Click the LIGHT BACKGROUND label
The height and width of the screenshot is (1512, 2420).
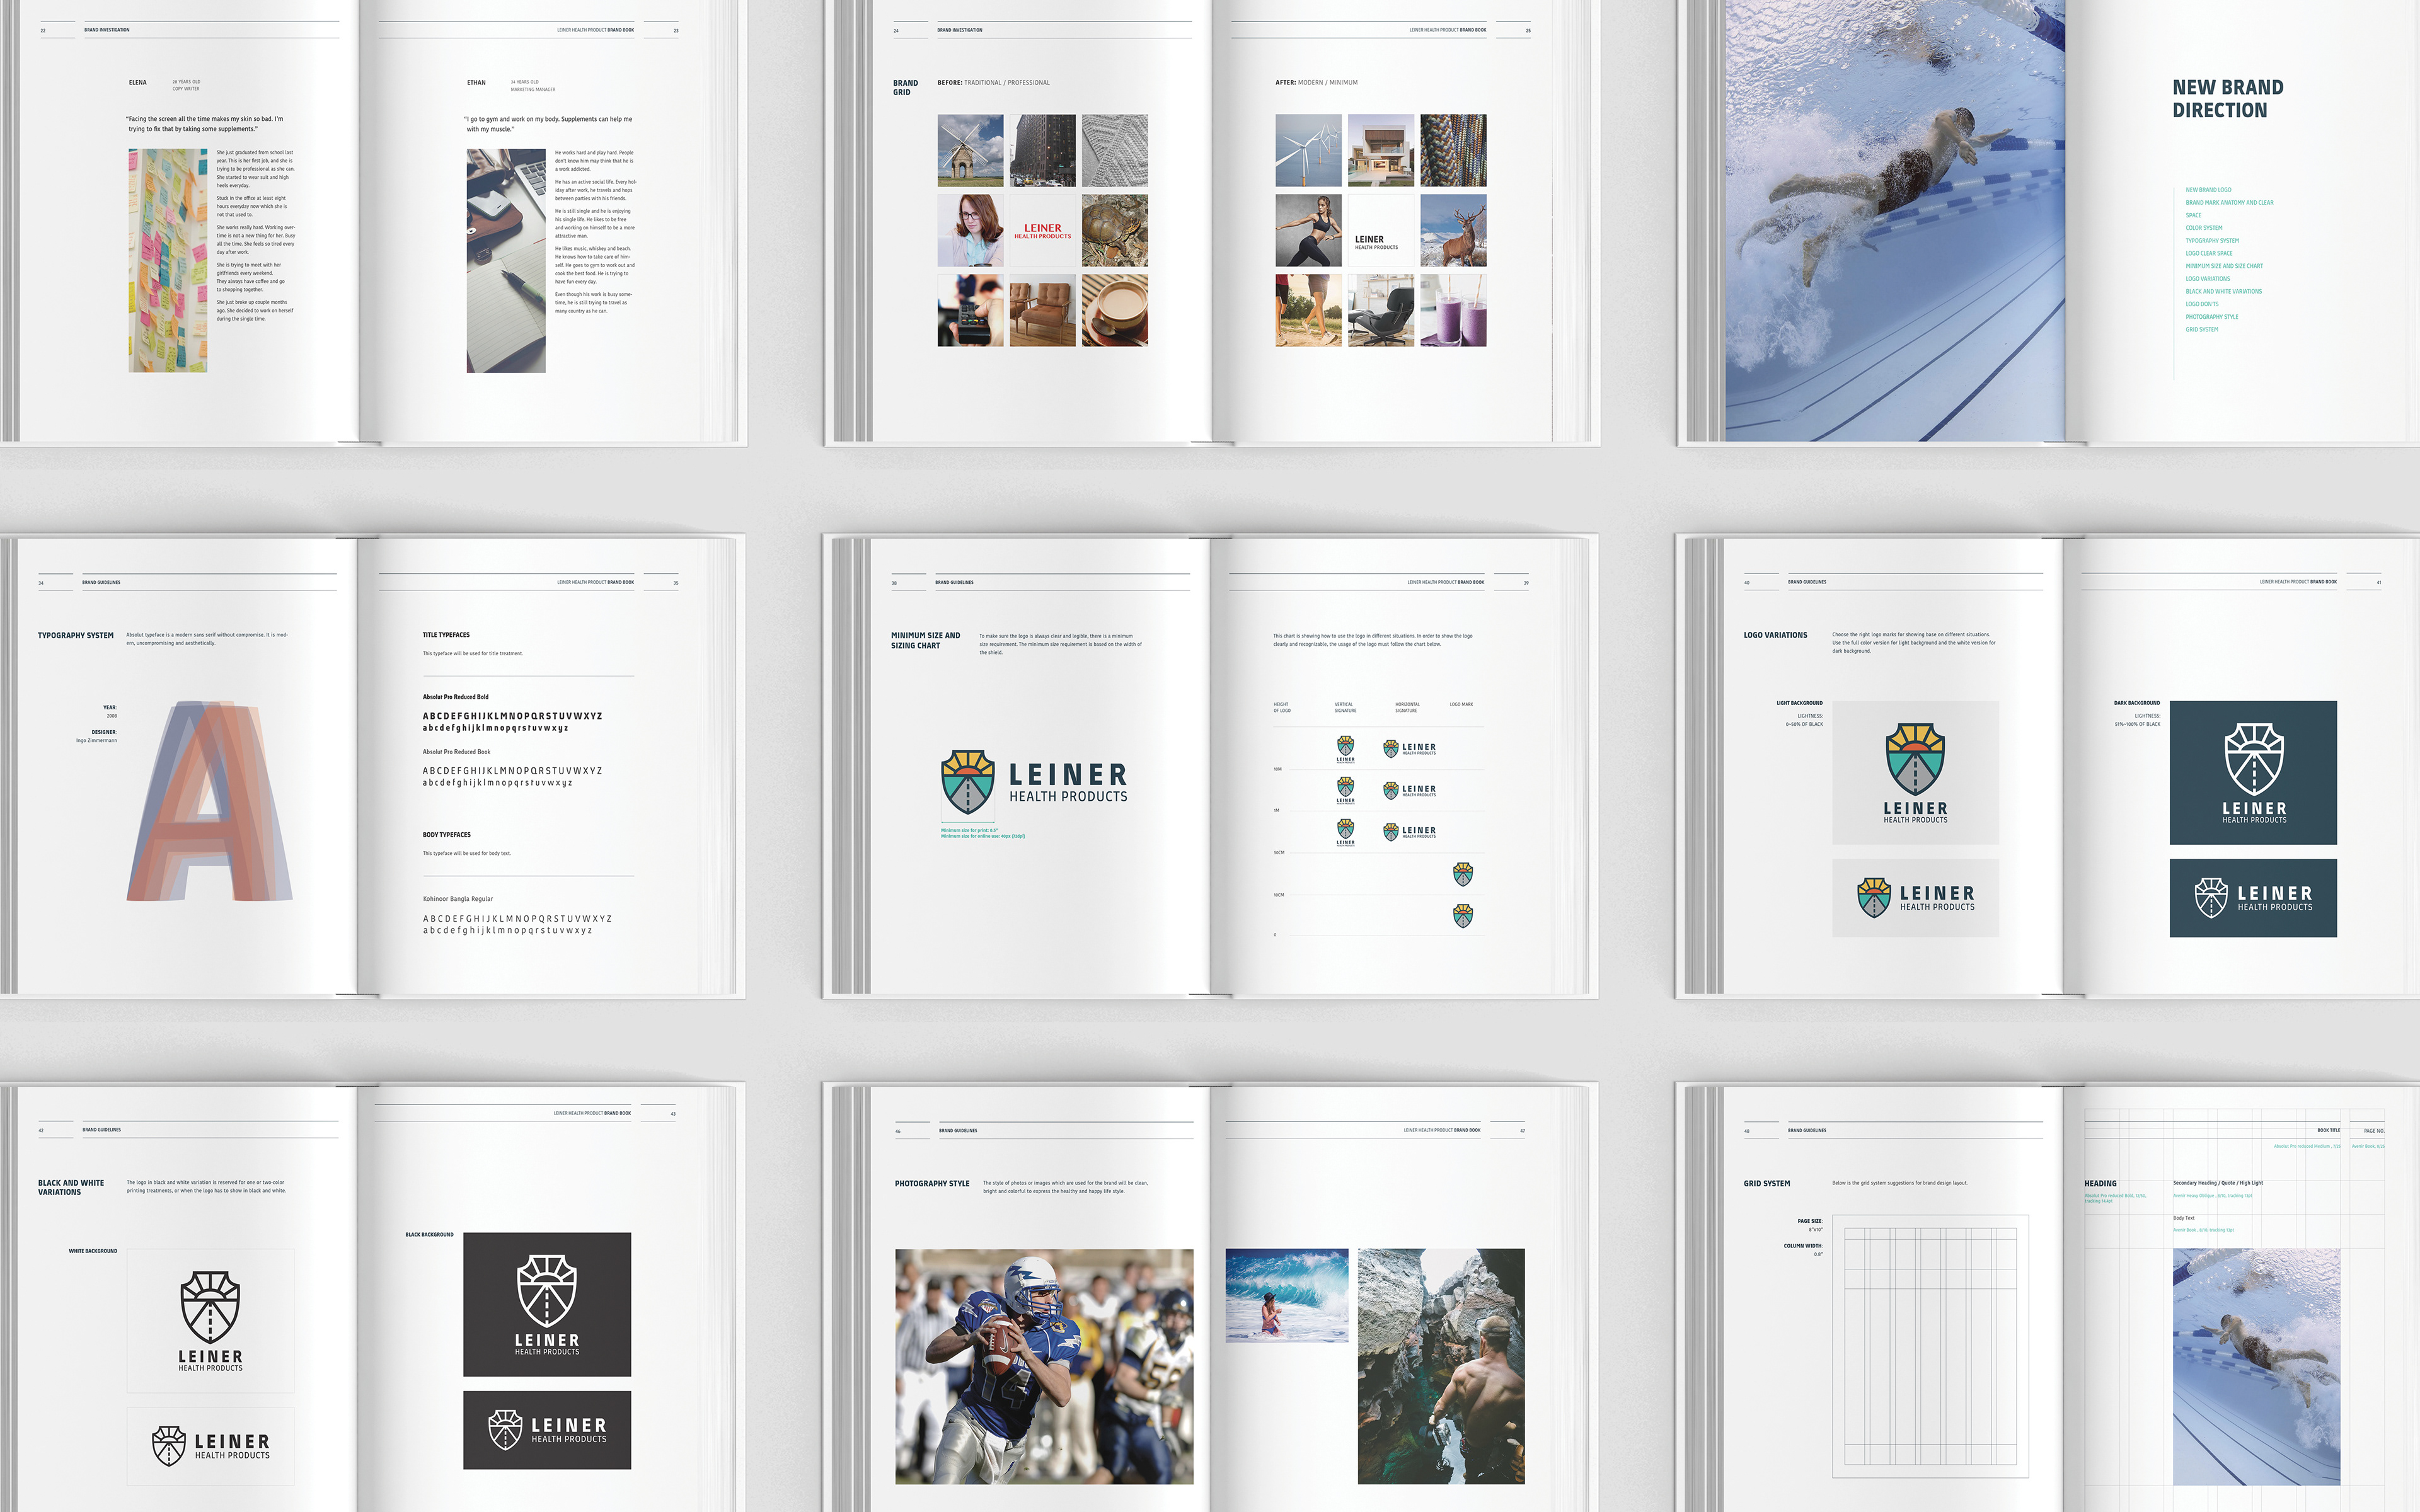pyautogui.click(x=1799, y=703)
